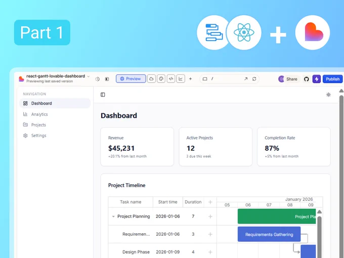Collapse the Project Planning task row
Image resolution: width=344 pixels, height=258 pixels.
click(x=113, y=217)
